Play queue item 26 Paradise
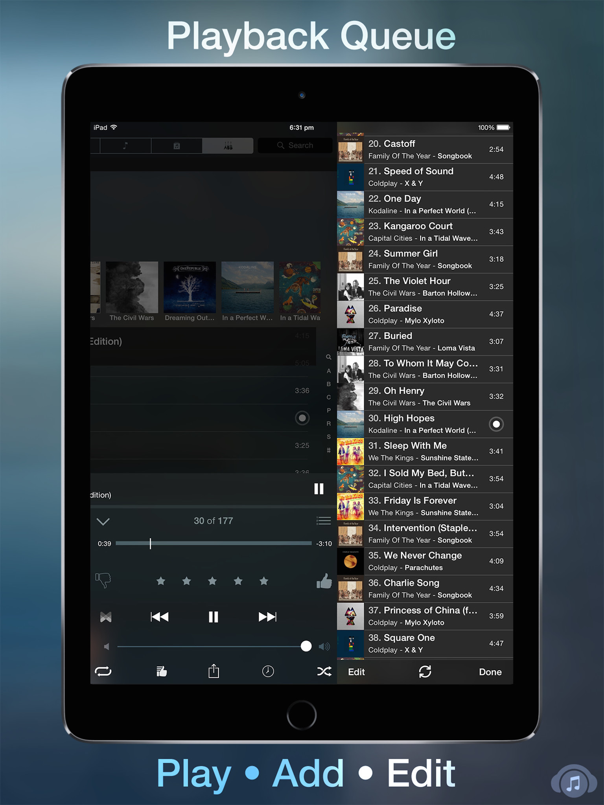Image resolution: width=604 pixels, height=805 pixels. (425, 314)
